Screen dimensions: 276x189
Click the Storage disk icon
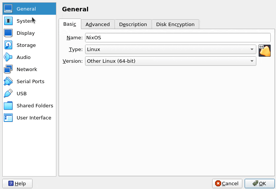click(x=8, y=45)
